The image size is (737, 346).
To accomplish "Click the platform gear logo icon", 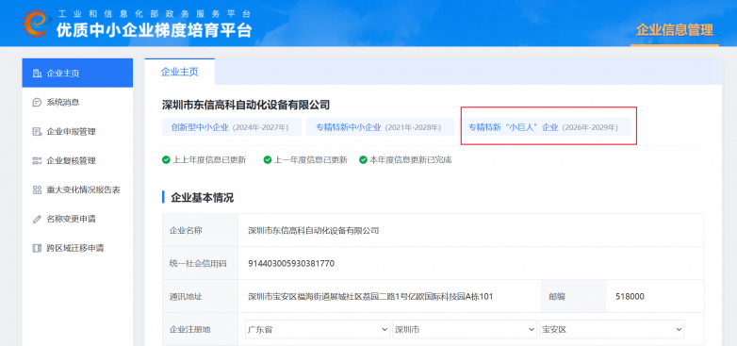I will point(37,24).
